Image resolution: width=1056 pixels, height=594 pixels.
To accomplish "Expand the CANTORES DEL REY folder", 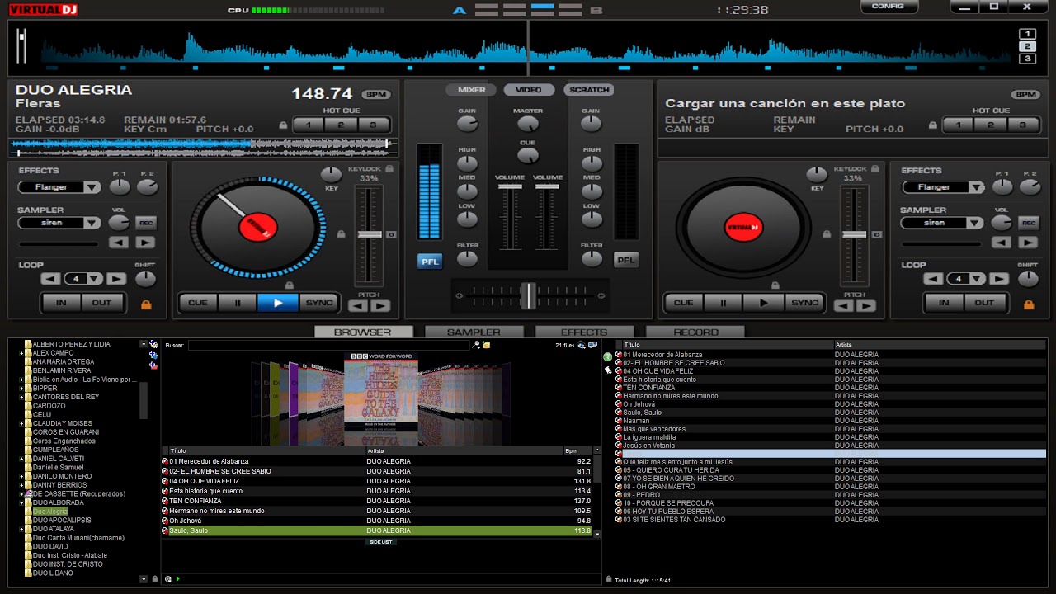I will click(21, 397).
